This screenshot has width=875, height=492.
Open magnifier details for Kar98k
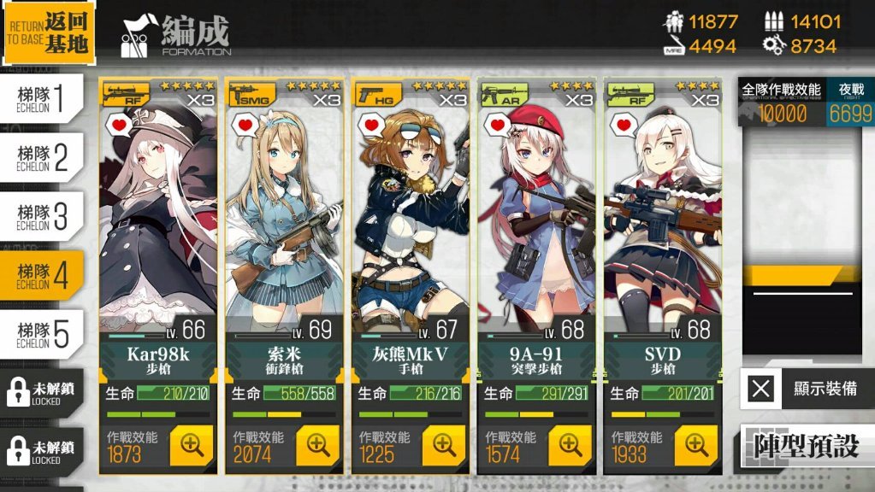click(192, 445)
